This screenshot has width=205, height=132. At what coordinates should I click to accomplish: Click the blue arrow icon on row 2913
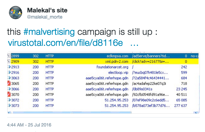click(9, 67)
